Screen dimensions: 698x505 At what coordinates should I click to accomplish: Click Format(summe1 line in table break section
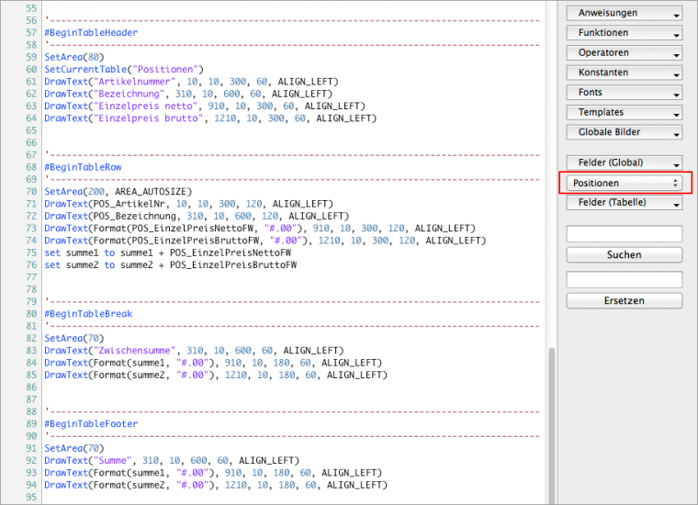pos(213,363)
